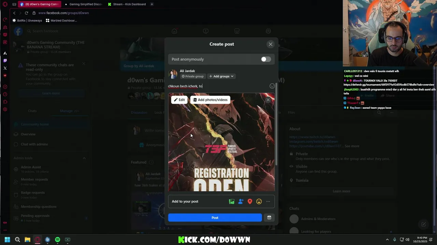Dismiss the read-only chats notice

[x=84, y=64]
